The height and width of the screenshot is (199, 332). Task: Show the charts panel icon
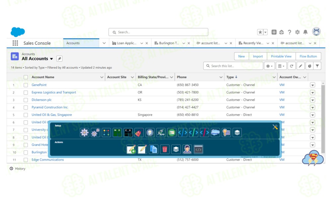pos(309,66)
